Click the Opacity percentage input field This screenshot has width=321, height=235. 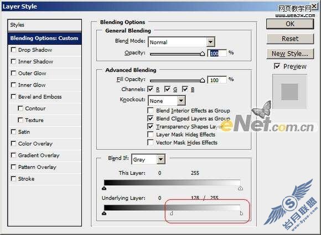(x=217, y=54)
